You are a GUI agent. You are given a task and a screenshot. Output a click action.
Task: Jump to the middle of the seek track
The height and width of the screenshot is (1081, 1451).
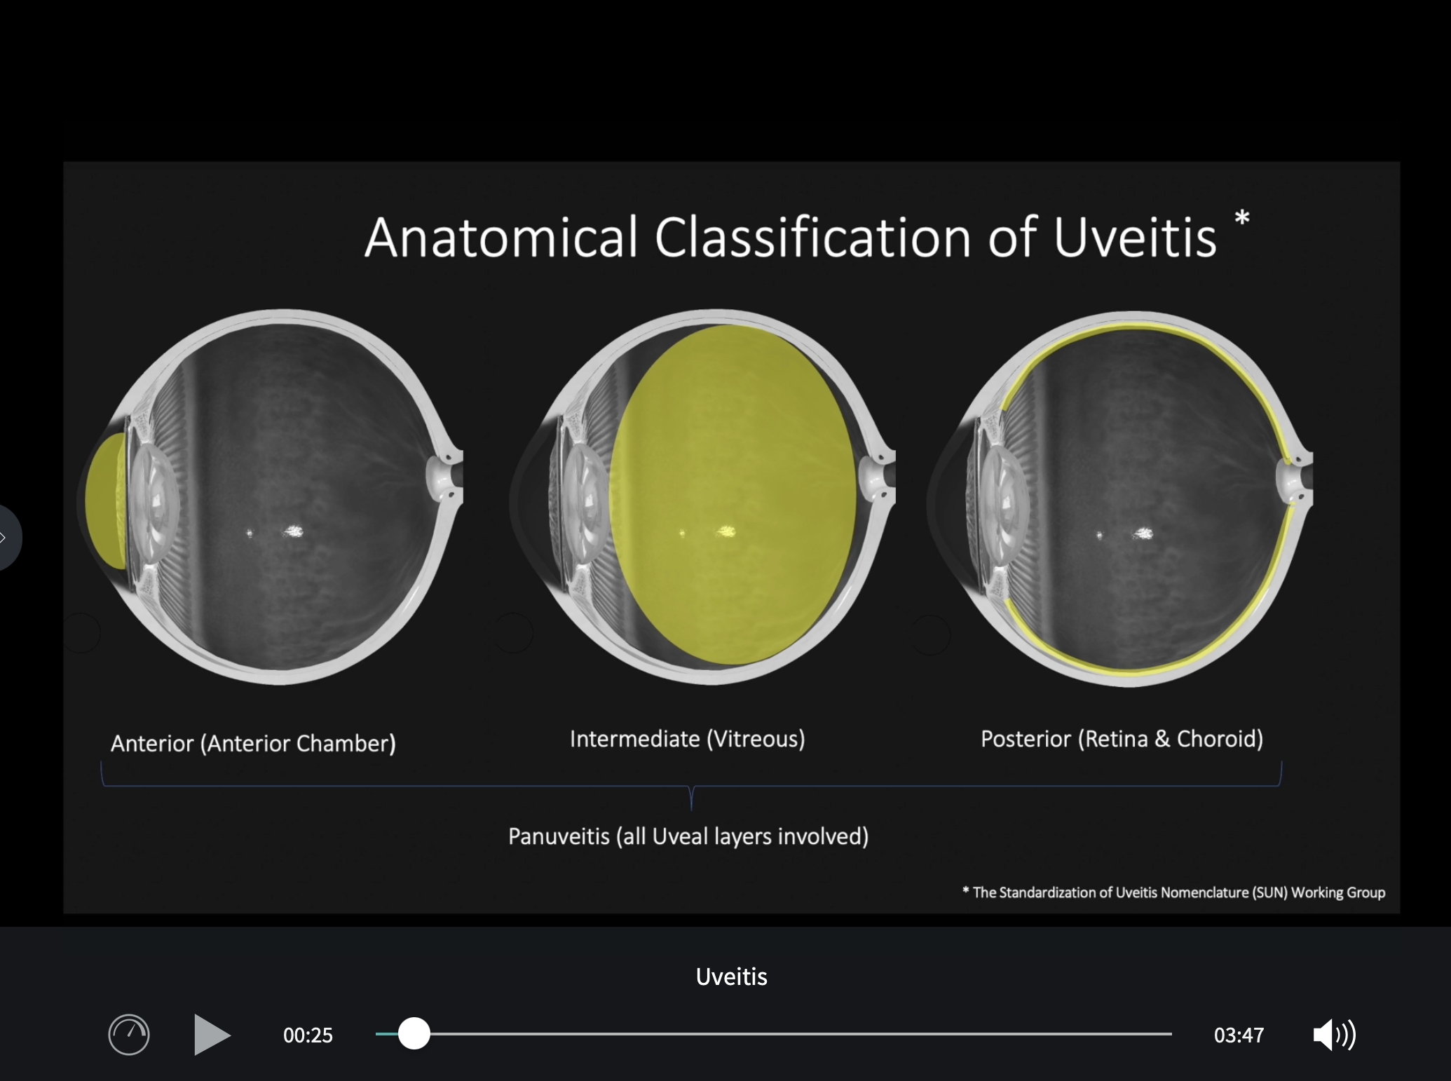tap(774, 1034)
